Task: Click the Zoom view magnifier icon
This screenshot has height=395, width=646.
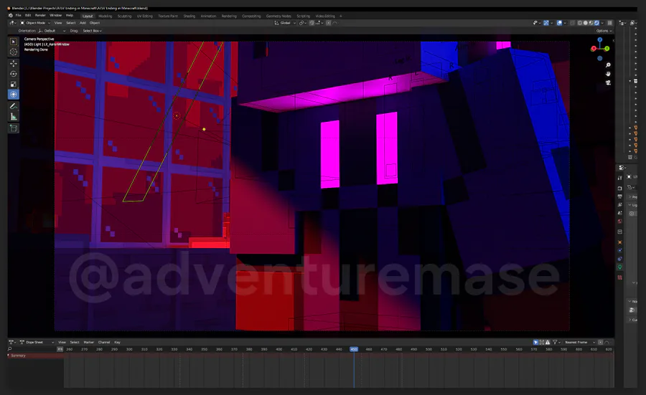Action: (608, 65)
